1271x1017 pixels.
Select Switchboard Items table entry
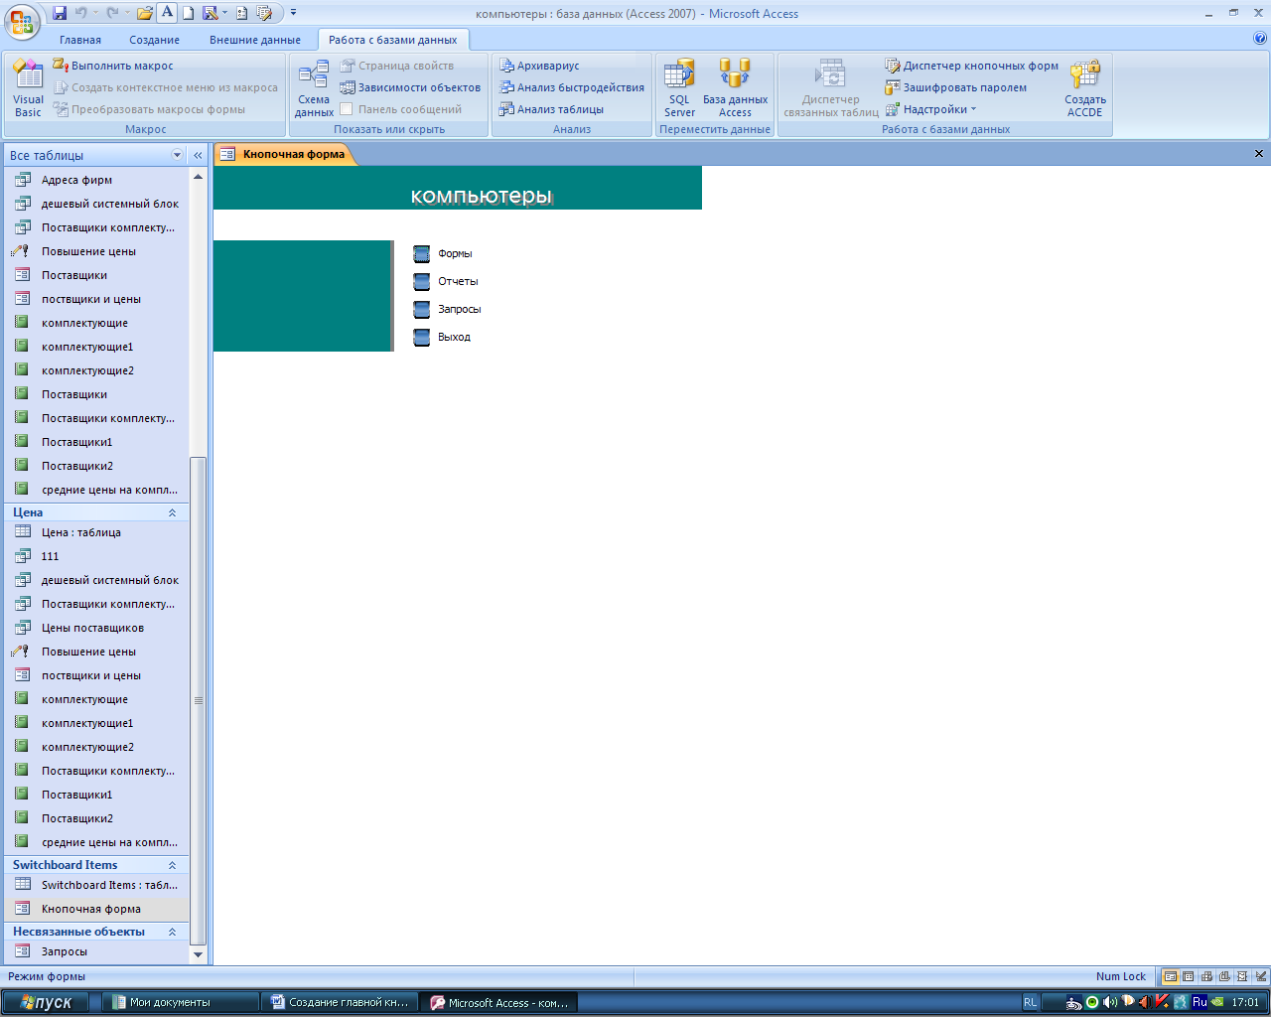tap(96, 885)
